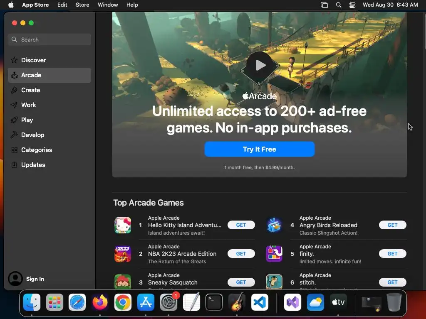Open the Updates section
The width and height of the screenshot is (426, 319).
pyautogui.click(x=50, y=164)
